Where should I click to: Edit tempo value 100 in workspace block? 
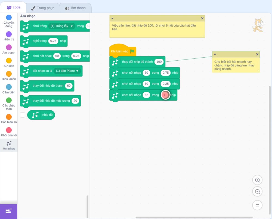[x=159, y=62]
